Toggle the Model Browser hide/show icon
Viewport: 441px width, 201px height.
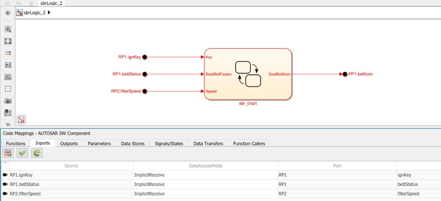point(8,113)
